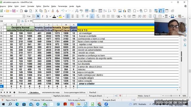Sort in ascending order

pyautogui.click(x=105, y=11)
